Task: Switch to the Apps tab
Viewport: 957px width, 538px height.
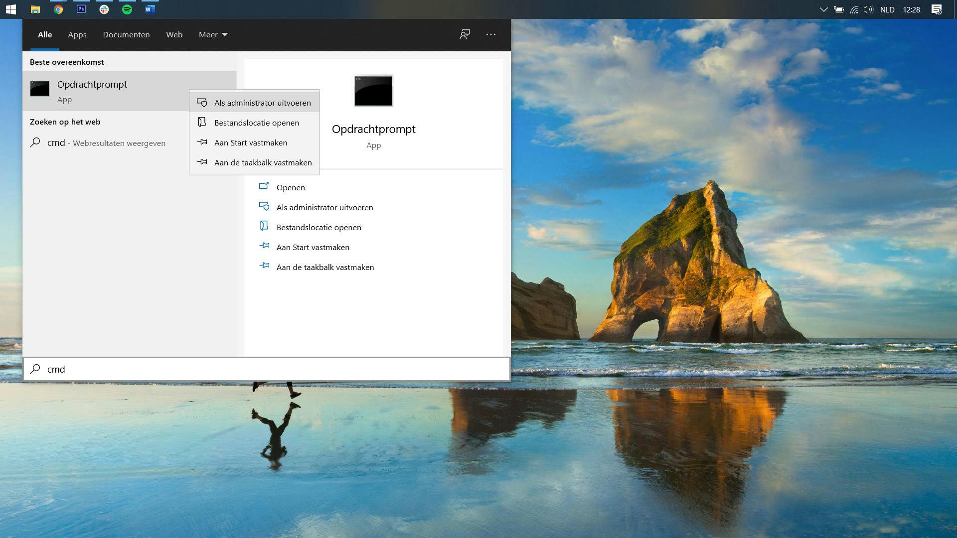Action: tap(77, 34)
